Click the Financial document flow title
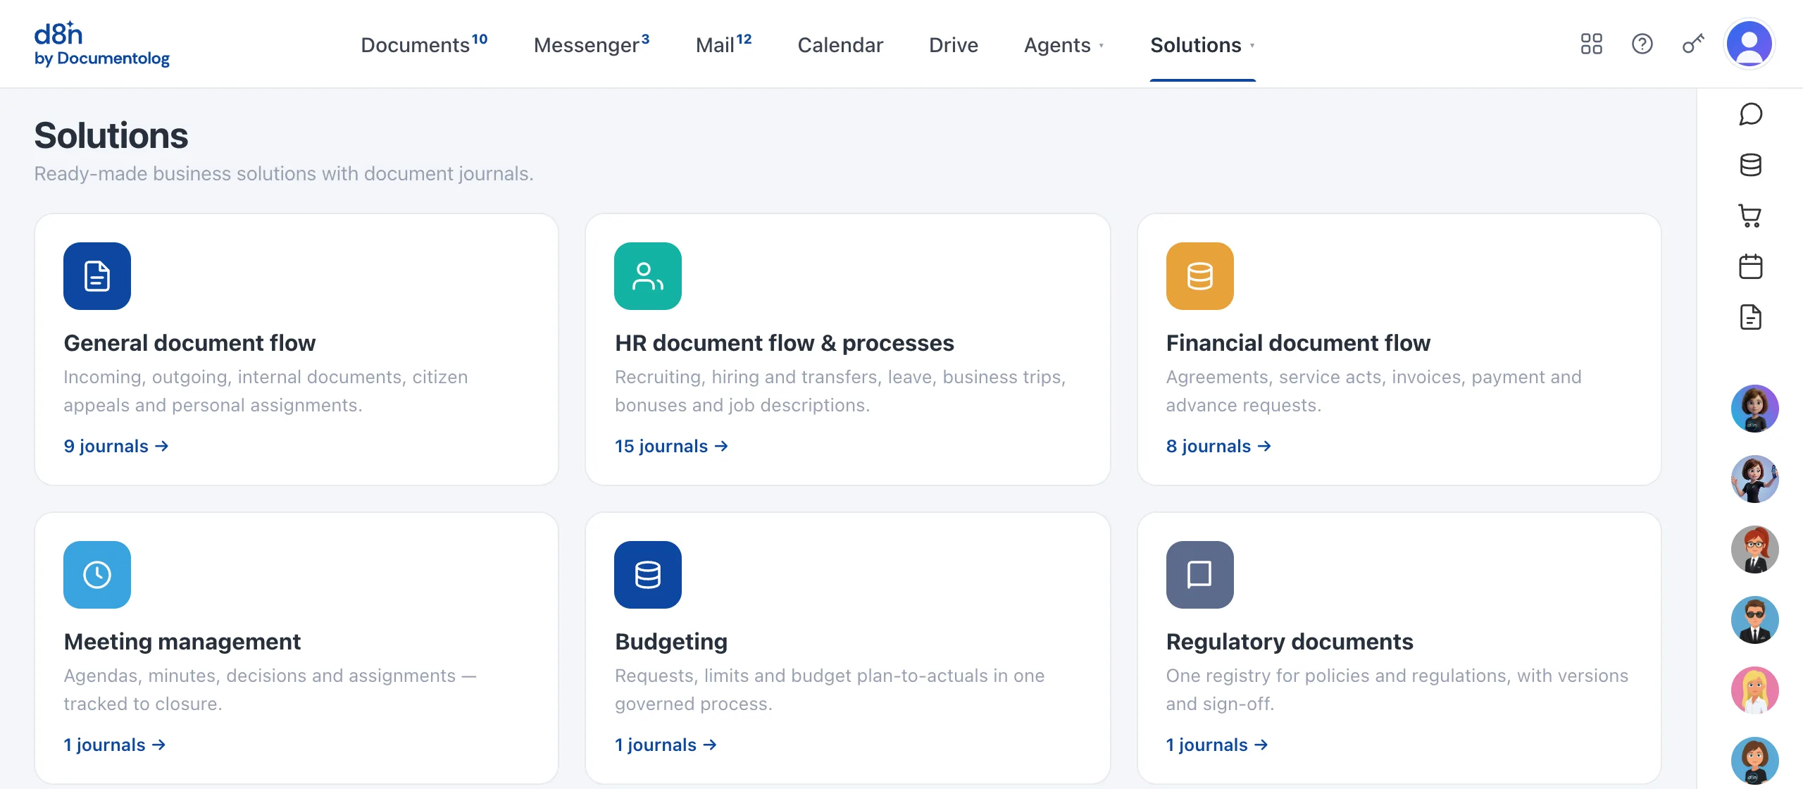This screenshot has height=789, width=1803. 1298,343
